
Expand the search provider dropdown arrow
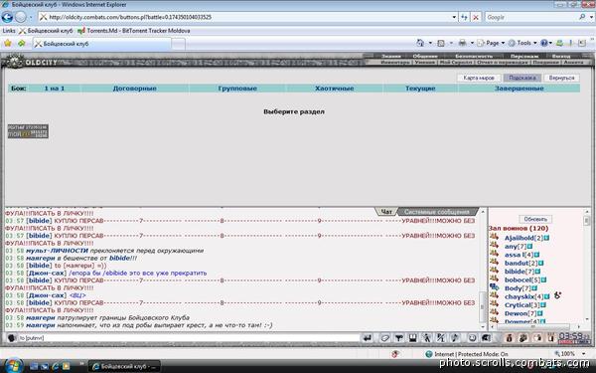pyautogui.click(x=592, y=17)
